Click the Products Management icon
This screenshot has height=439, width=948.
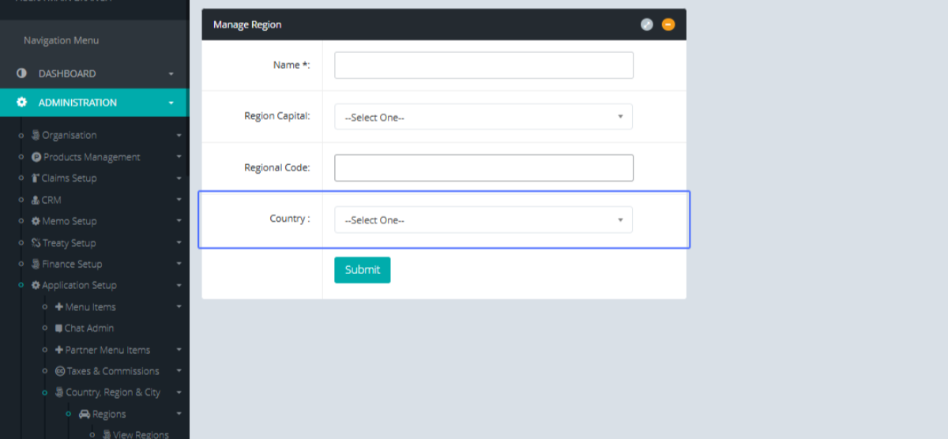point(36,157)
